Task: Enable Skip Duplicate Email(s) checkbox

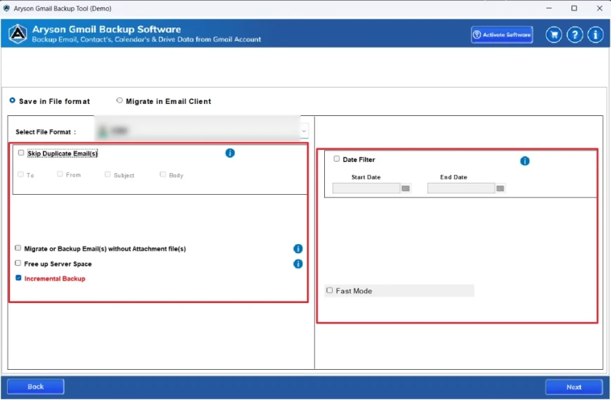Action: click(x=21, y=153)
